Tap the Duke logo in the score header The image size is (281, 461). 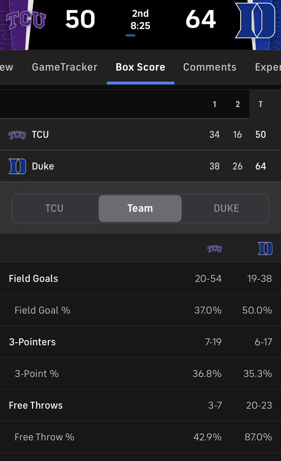255,20
